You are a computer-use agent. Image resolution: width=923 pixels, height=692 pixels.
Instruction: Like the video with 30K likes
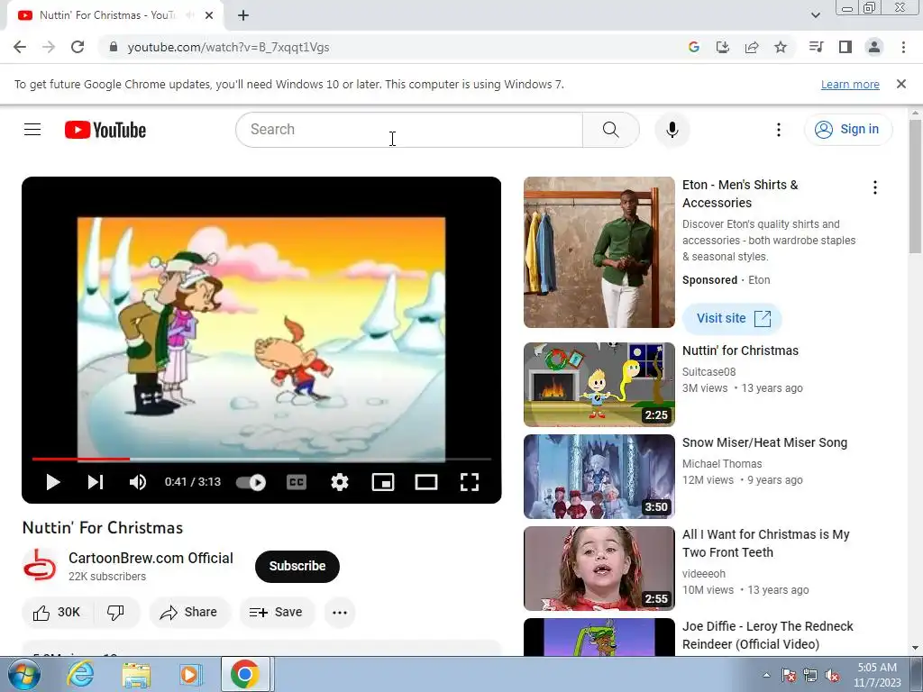pos(57,613)
